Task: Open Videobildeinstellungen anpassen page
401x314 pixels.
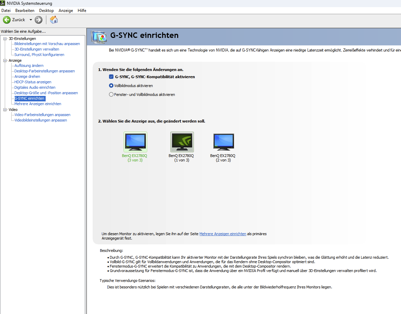Action: (x=41, y=120)
